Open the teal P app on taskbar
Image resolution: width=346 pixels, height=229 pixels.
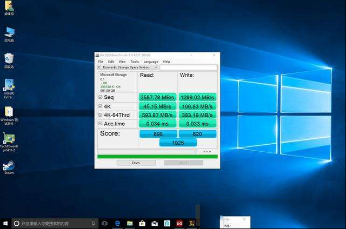(x=167, y=224)
